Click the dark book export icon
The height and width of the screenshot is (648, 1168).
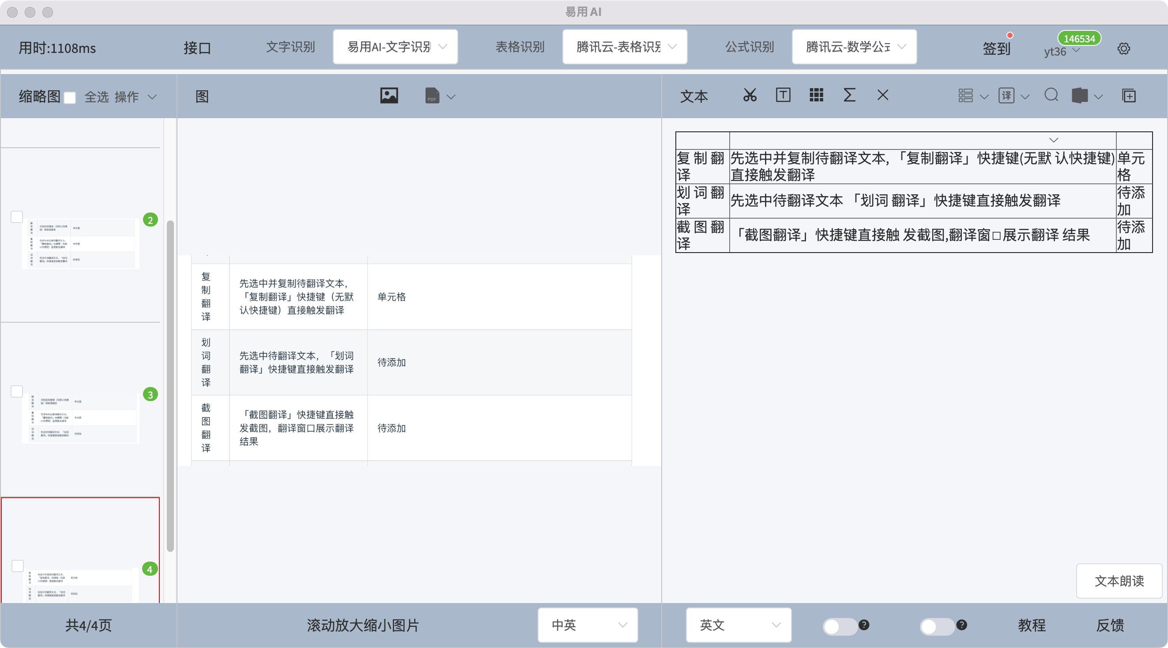1079,96
